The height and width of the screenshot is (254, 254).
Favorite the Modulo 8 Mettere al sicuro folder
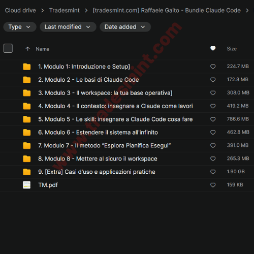coord(213,158)
